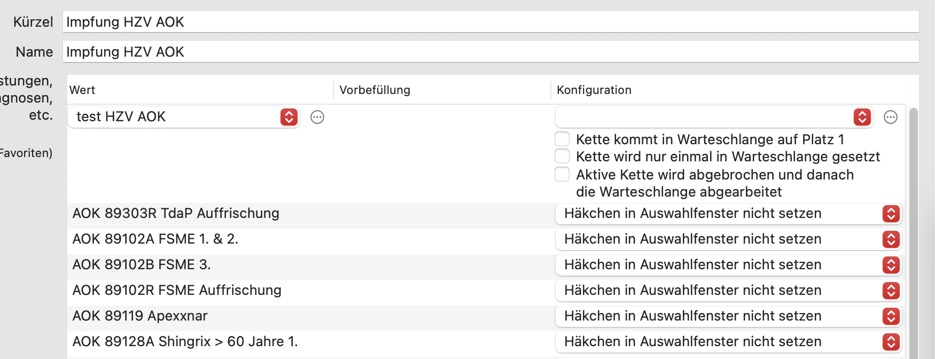Image resolution: width=935 pixels, height=359 pixels.
Task: Click the ellipsis icon beside test HZV AOK
Action: 317,117
